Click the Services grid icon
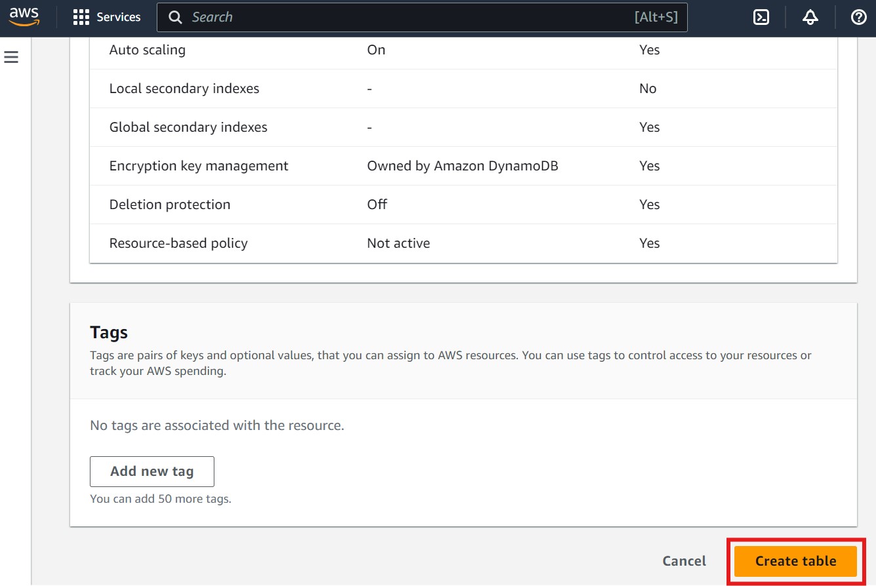The width and height of the screenshot is (876, 586). click(80, 17)
